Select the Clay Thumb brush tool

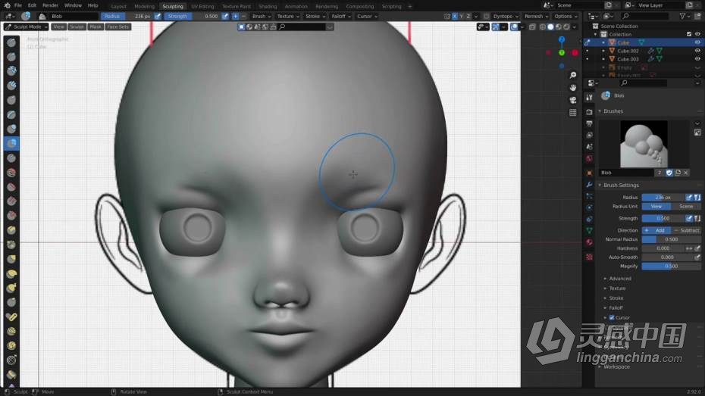tap(11, 100)
